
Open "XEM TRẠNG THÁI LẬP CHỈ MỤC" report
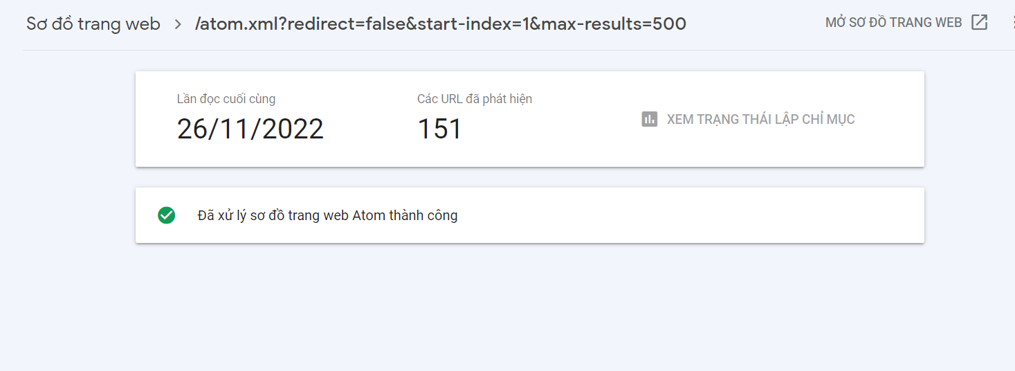pos(760,119)
